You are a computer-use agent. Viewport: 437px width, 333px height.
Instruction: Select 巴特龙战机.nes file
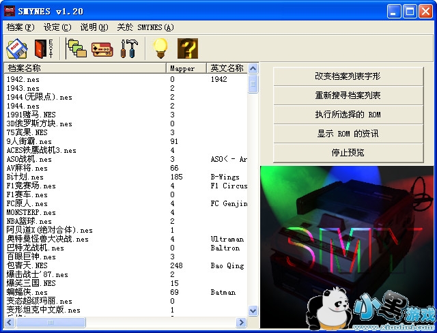tap(35, 248)
